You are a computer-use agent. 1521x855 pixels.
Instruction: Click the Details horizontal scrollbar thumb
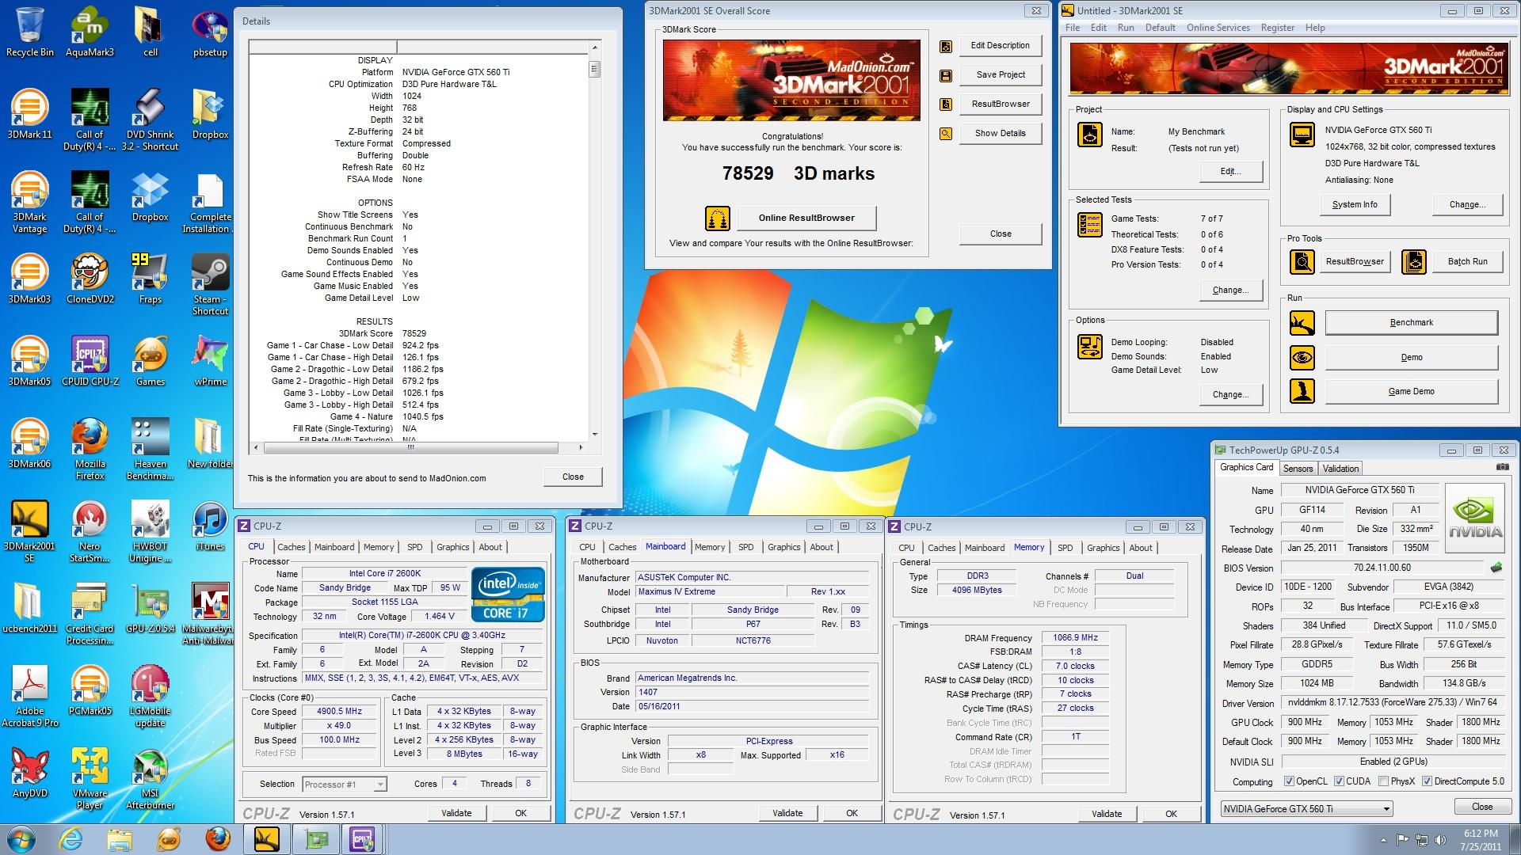(410, 447)
